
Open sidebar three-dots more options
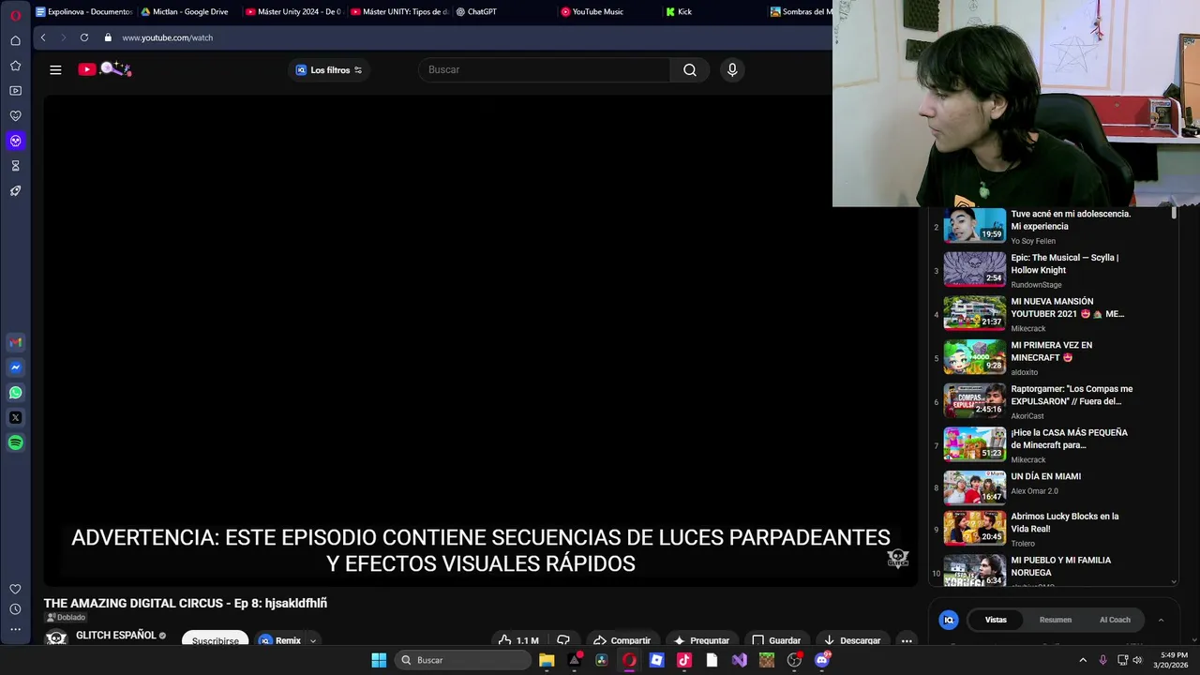pos(15,630)
